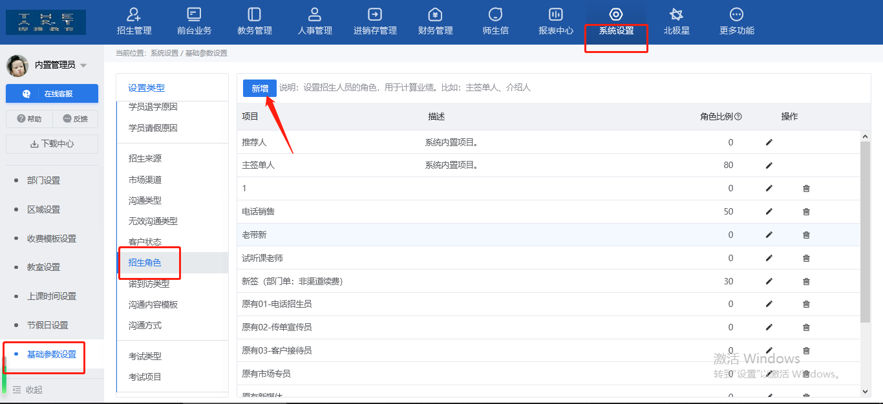Screen dimensions: 883x404
Task: Delete the 老带新 role
Action: (806, 235)
